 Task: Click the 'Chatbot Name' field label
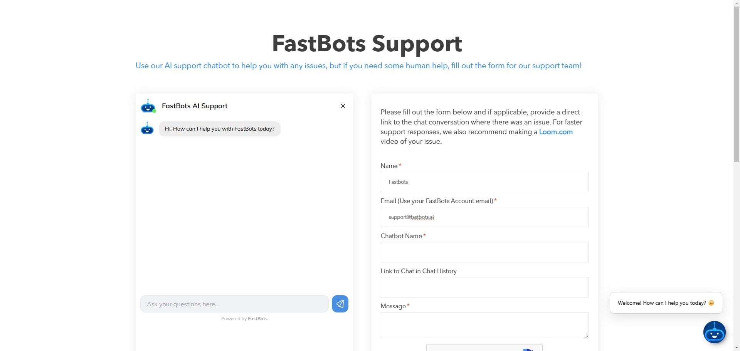pos(401,236)
